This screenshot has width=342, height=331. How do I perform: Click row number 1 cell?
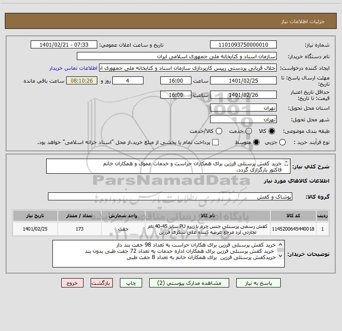click(x=322, y=229)
